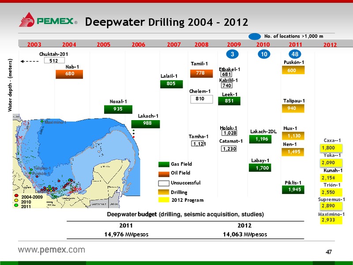This screenshot has width=353, height=265.
Task: Click the Maximino-1 green marker on map
Action: [x=42, y=121]
